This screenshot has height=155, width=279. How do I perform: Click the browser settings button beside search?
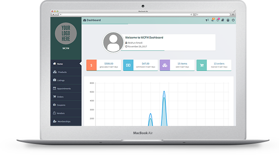pyautogui.click(x=233, y=14)
